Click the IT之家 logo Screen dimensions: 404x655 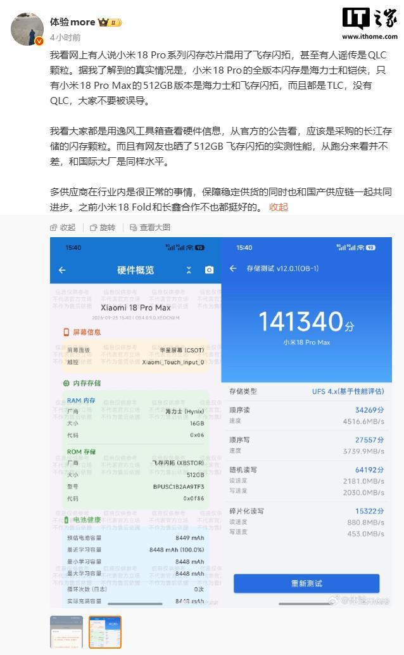coord(370,19)
